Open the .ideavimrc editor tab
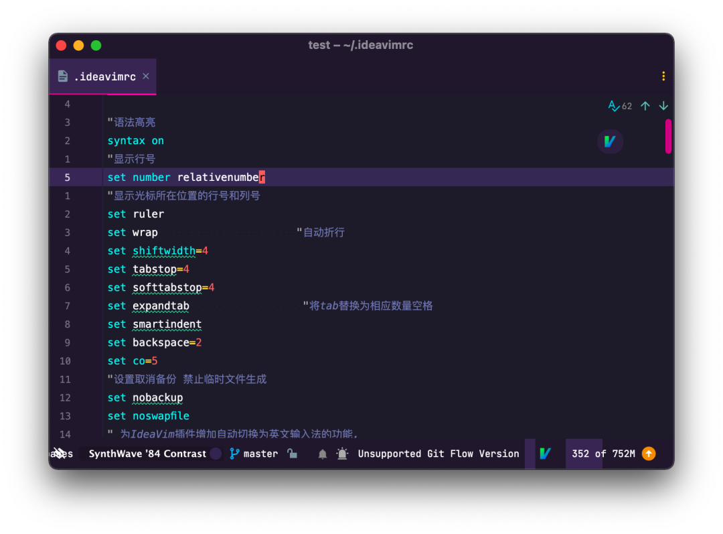 click(x=103, y=76)
